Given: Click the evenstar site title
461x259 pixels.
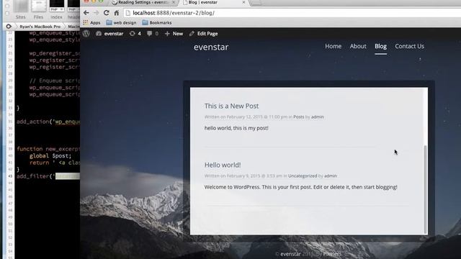Looking at the screenshot, I should 211,47.
